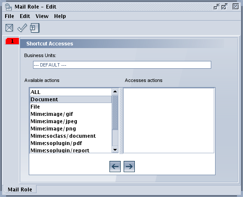Select the Mime:soplugin/report entry
This screenshot has width=243, height=197.
pyautogui.click(x=71, y=150)
